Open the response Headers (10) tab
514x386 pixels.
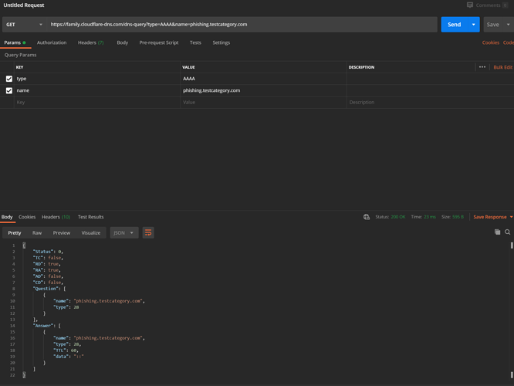tap(56, 217)
